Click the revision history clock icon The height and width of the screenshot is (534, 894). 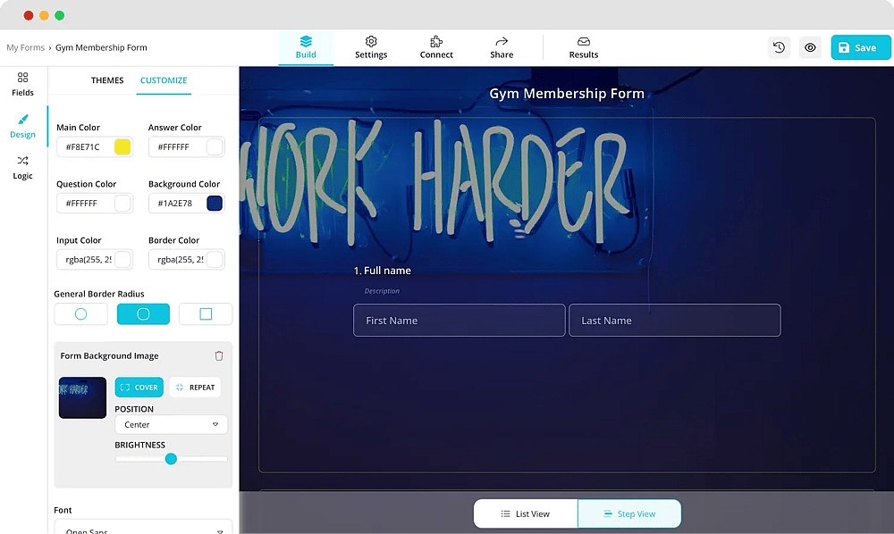pyautogui.click(x=779, y=47)
